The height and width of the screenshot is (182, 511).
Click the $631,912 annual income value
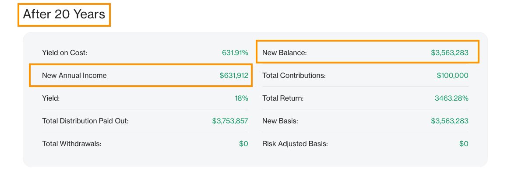(x=234, y=76)
